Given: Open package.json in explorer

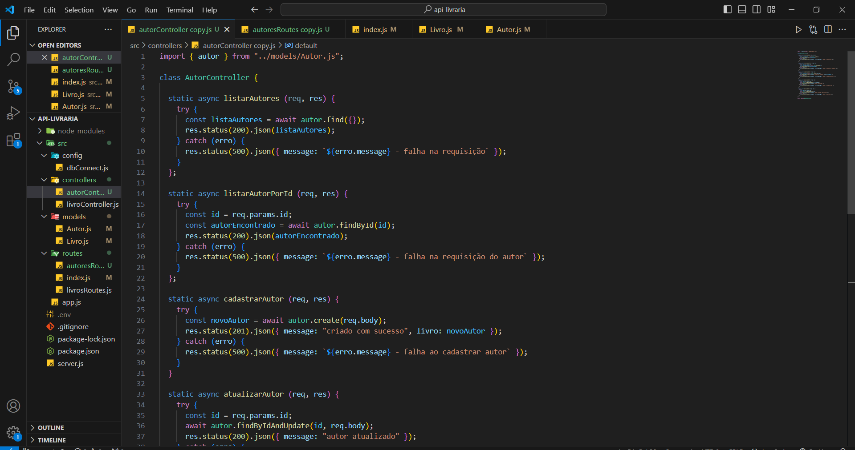Looking at the screenshot, I should (73, 351).
